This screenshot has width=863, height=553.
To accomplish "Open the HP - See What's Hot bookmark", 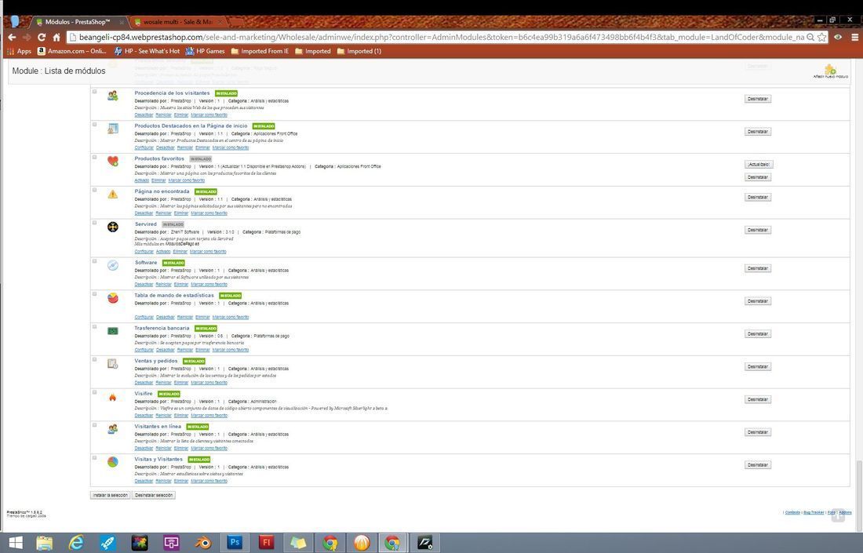I will coord(147,51).
